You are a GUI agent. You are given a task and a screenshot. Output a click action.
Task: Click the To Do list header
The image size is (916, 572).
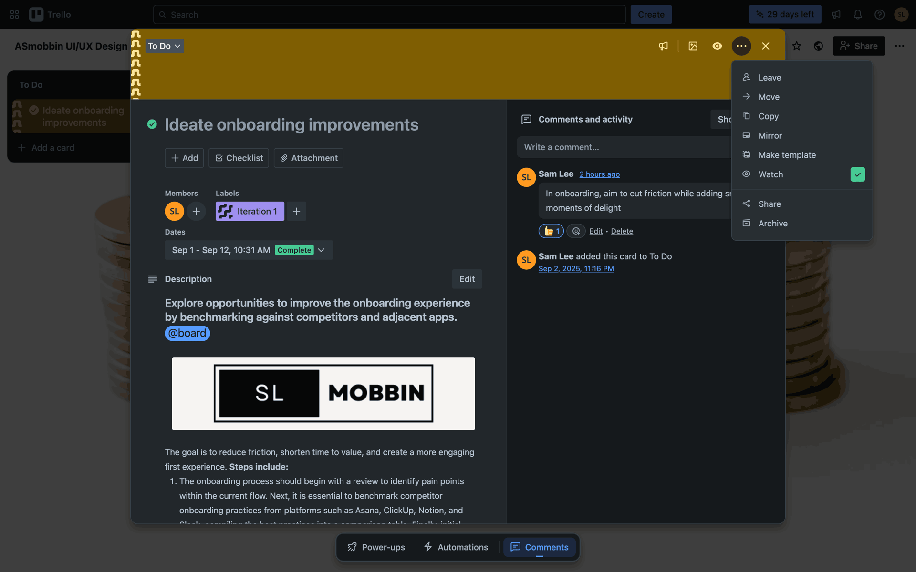31,85
